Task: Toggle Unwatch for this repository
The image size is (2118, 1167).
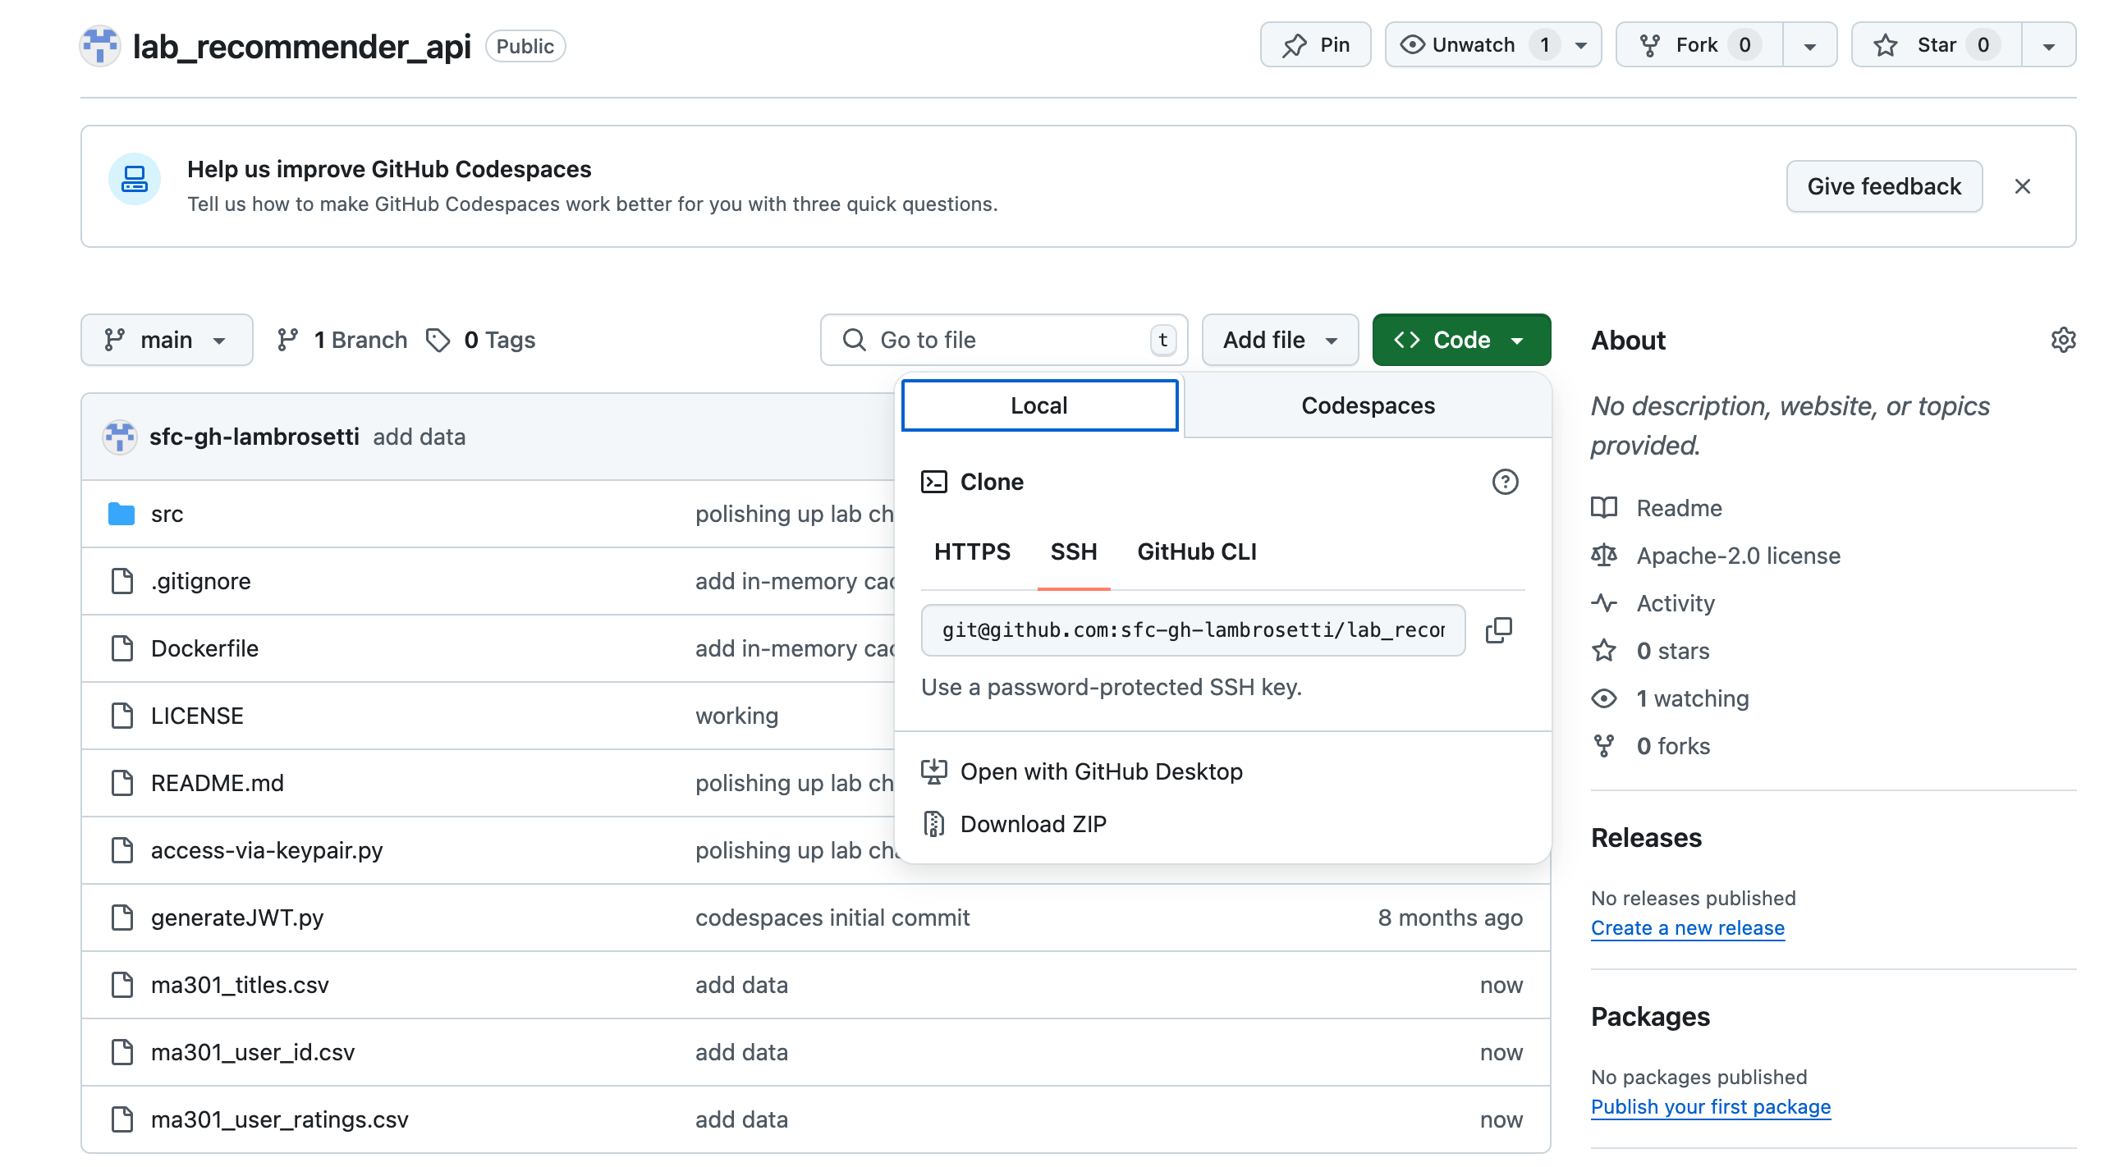Action: [x=1474, y=44]
